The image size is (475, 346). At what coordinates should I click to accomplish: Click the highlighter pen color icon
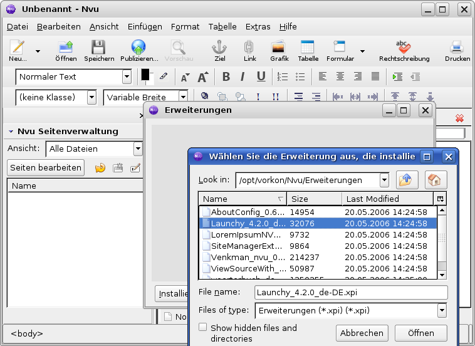tap(164, 76)
